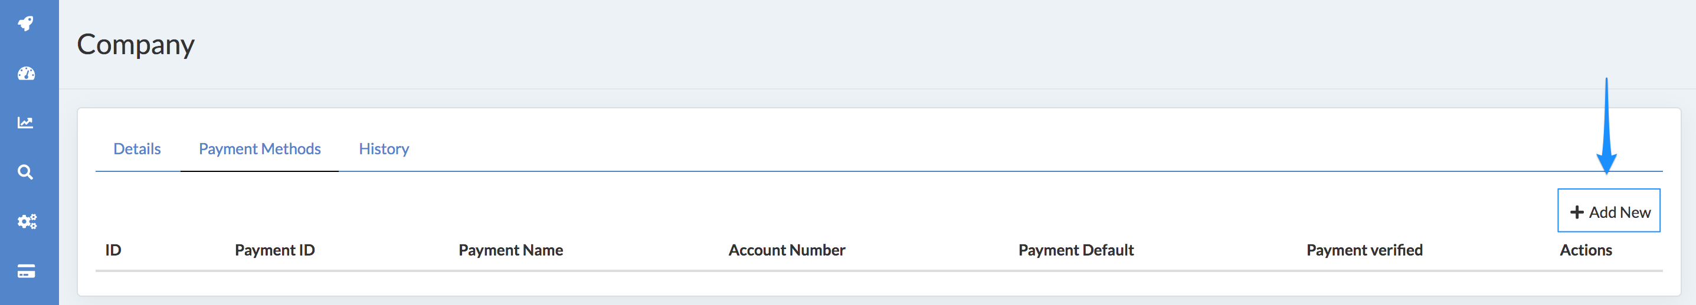Select the Payment Default column header
The image size is (1696, 305).
click(1076, 250)
